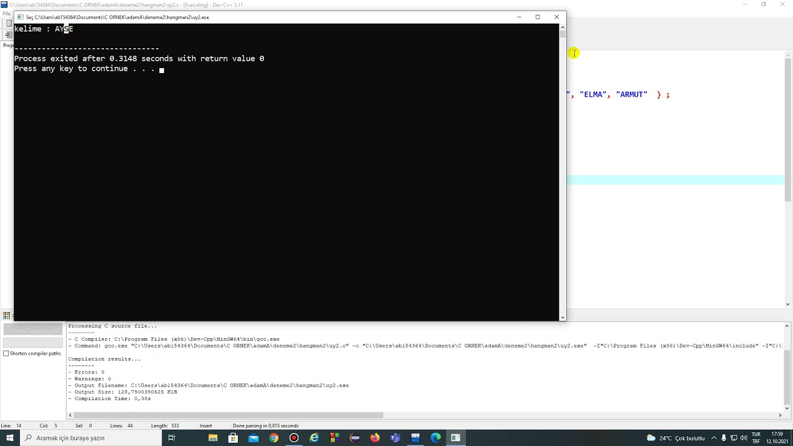Screen dimensions: 793x446
Task: Close the uy2.exe console window
Action: coord(556,17)
